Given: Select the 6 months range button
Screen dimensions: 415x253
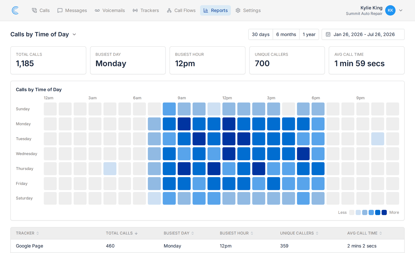Looking at the screenshot, I should click(x=286, y=34).
